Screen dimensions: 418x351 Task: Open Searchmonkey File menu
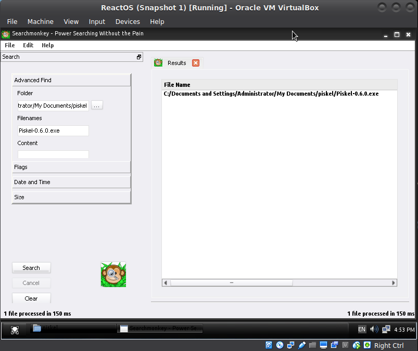click(x=10, y=45)
